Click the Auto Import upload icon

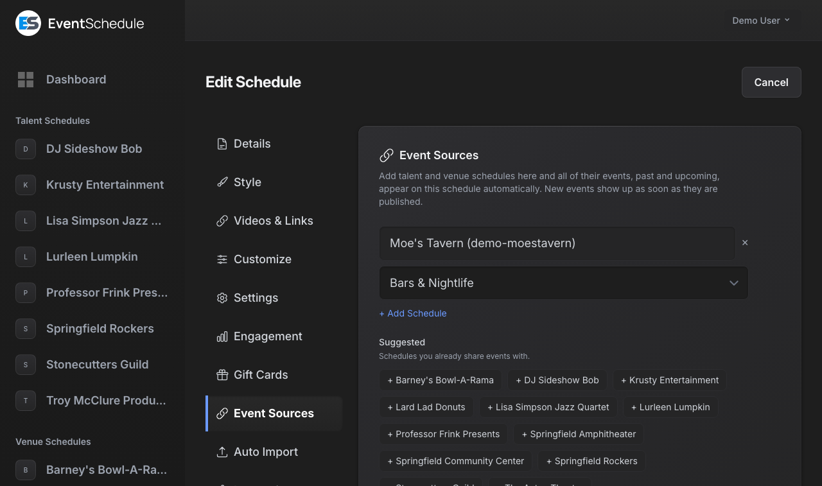pyautogui.click(x=222, y=452)
